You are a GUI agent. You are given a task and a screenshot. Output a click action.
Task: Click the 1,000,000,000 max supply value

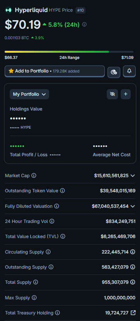120,297
